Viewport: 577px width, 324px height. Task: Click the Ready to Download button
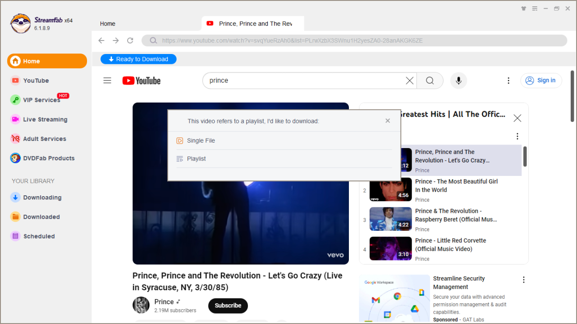(138, 59)
